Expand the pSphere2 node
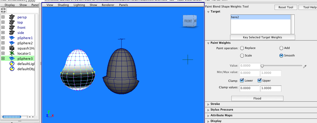 3,43
